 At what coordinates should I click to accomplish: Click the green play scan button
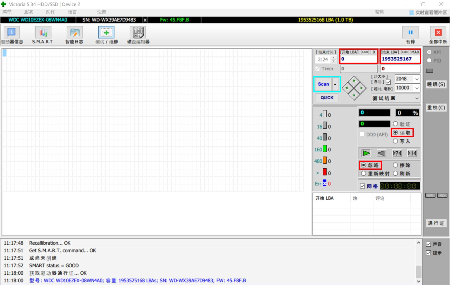(366, 153)
